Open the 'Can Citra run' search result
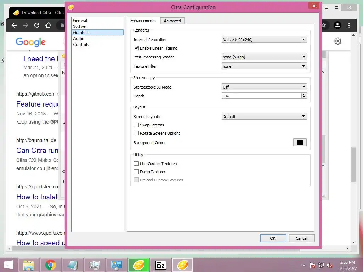The height and width of the screenshot is (272, 363). coord(37,151)
